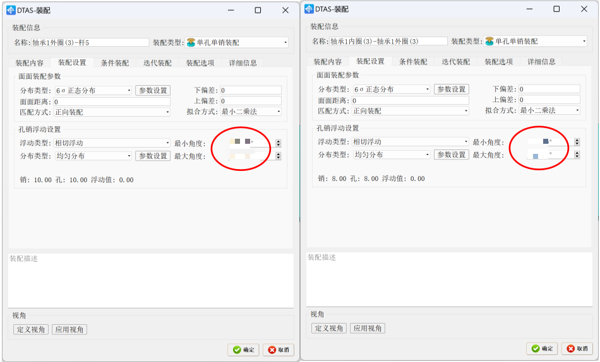The image size is (600, 362).
Task: Click the DTAS app icon in left window title bar
Action: tap(11, 10)
